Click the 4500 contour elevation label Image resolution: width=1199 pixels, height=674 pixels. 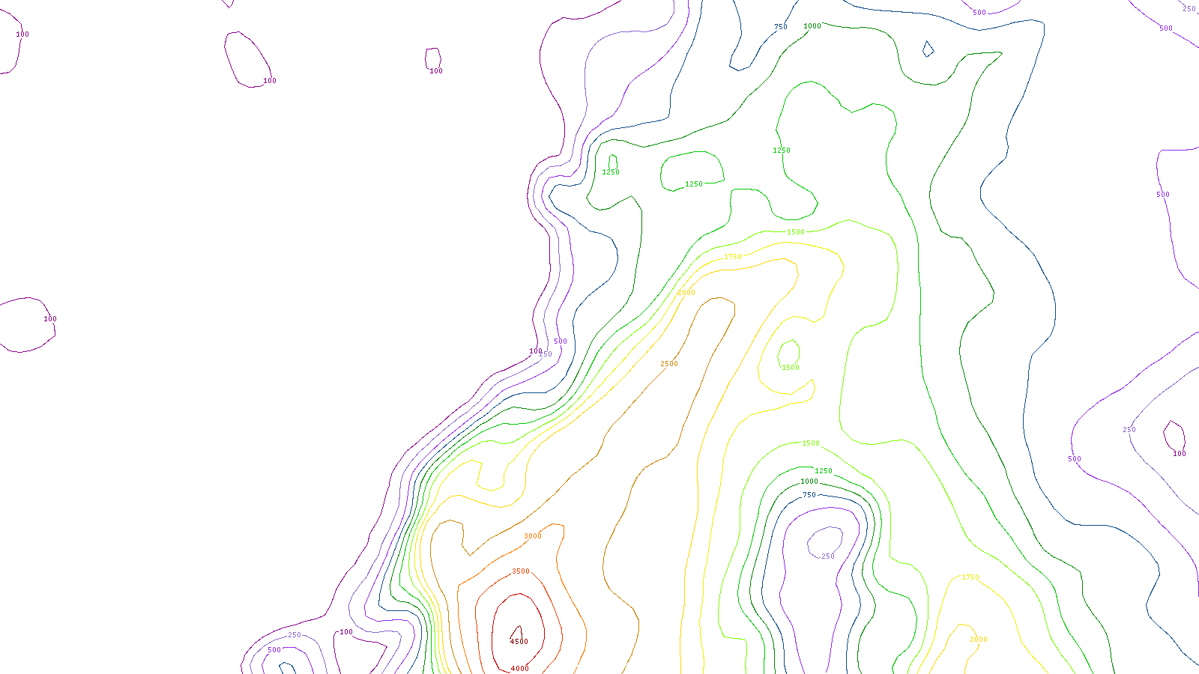519,642
